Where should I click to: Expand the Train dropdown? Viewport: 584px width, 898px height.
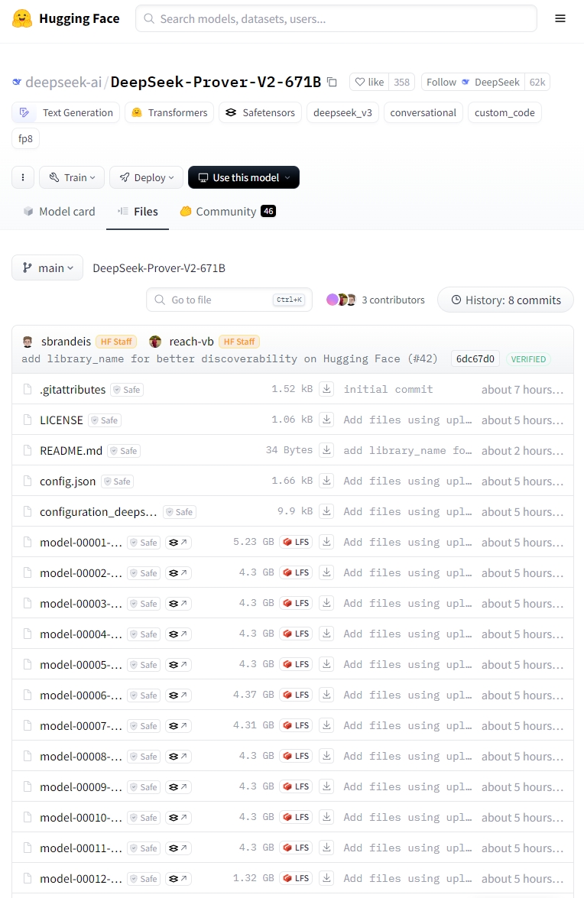click(x=72, y=177)
